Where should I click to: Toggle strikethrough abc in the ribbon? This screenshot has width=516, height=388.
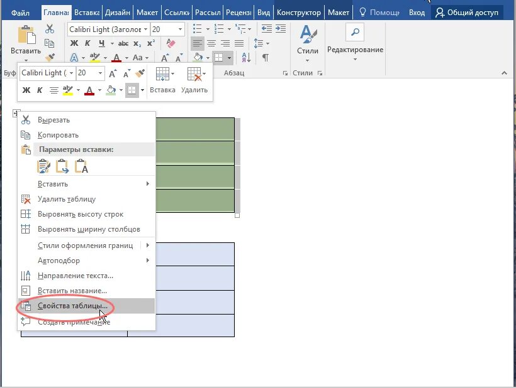tap(123, 43)
